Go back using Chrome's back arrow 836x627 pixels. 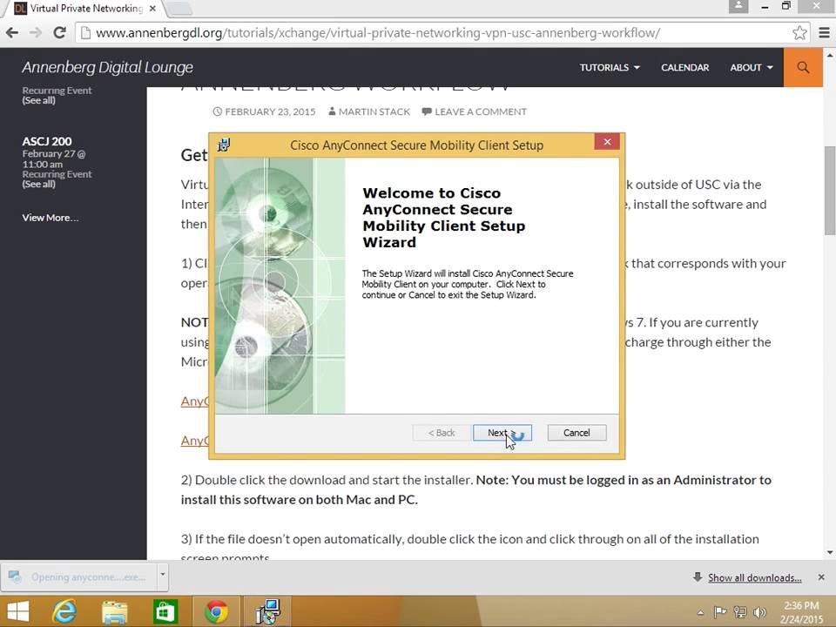coord(11,32)
